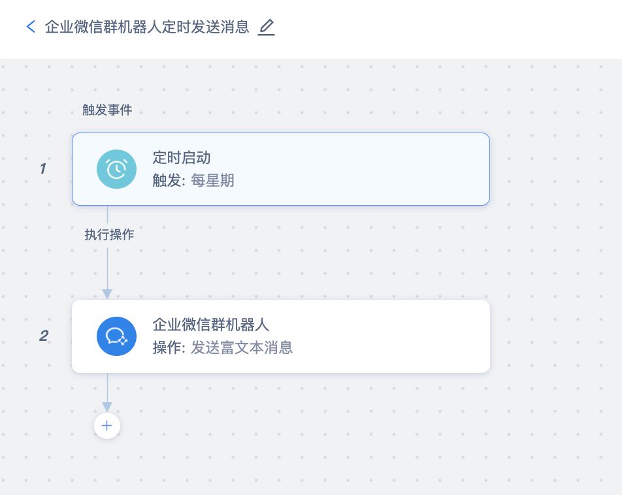Click step number 1 beside the trigger
Screen dimensions: 622x495
(43, 168)
